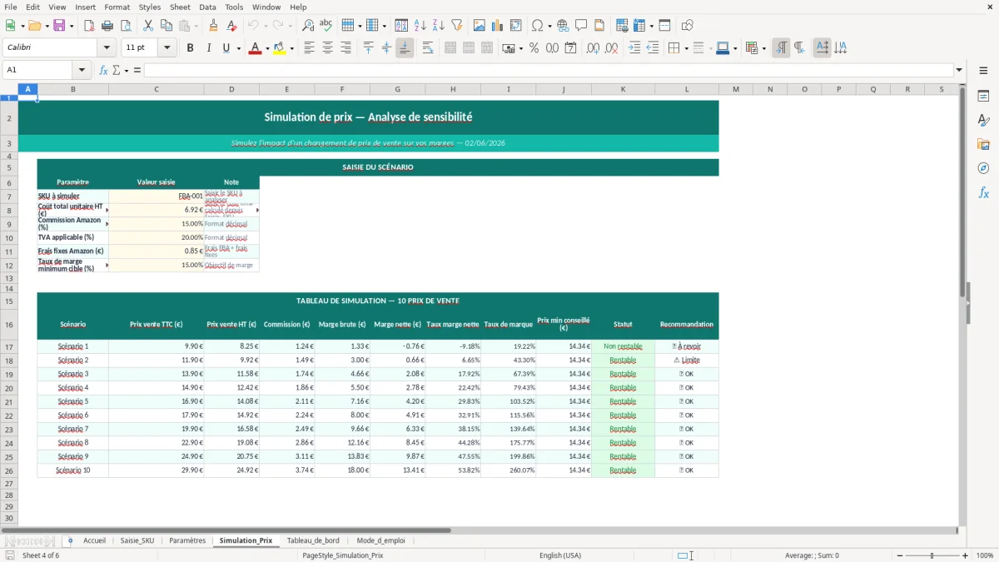999x562 pixels.
Task: Switch to Mode_d_emploi sheet tab
Action: click(380, 540)
